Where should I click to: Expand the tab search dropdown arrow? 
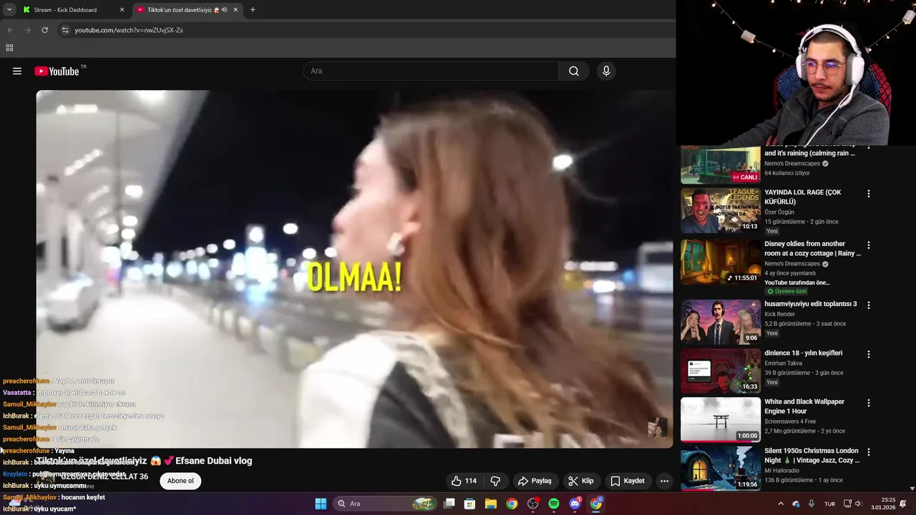tap(9, 10)
